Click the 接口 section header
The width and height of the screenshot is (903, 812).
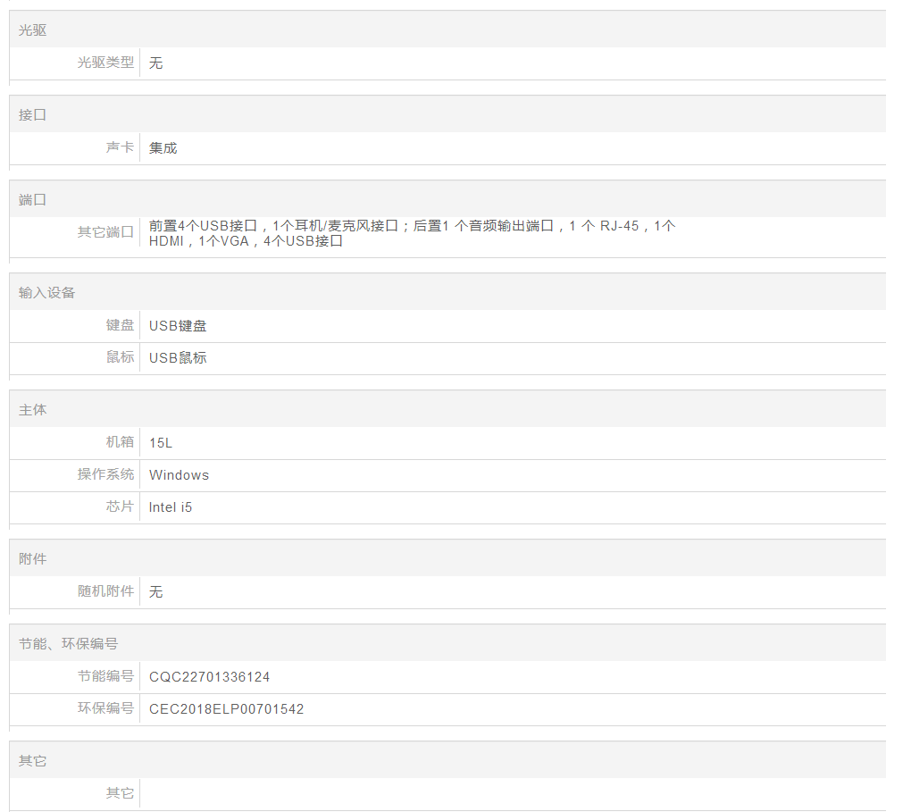[33, 115]
